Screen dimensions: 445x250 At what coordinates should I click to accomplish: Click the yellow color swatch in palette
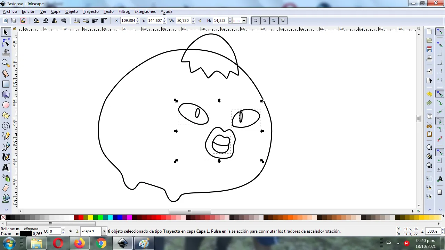91,218
